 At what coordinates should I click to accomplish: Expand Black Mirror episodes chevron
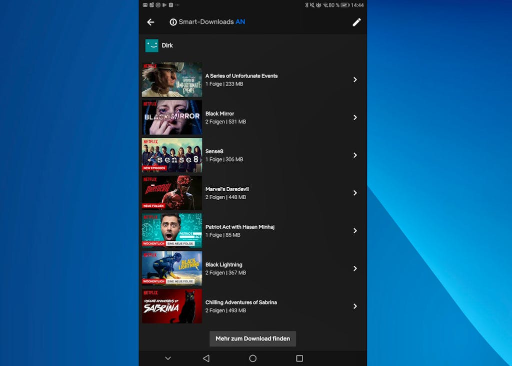(355, 117)
